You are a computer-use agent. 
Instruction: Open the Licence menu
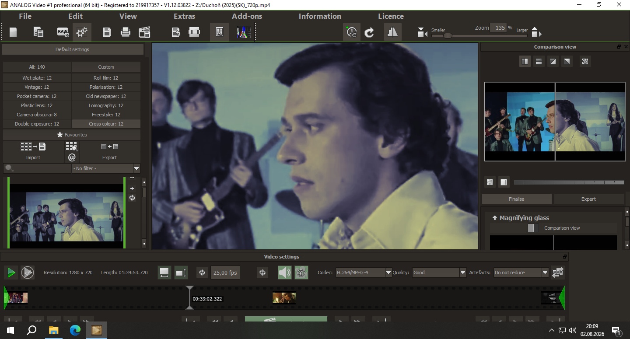click(391, 16)
